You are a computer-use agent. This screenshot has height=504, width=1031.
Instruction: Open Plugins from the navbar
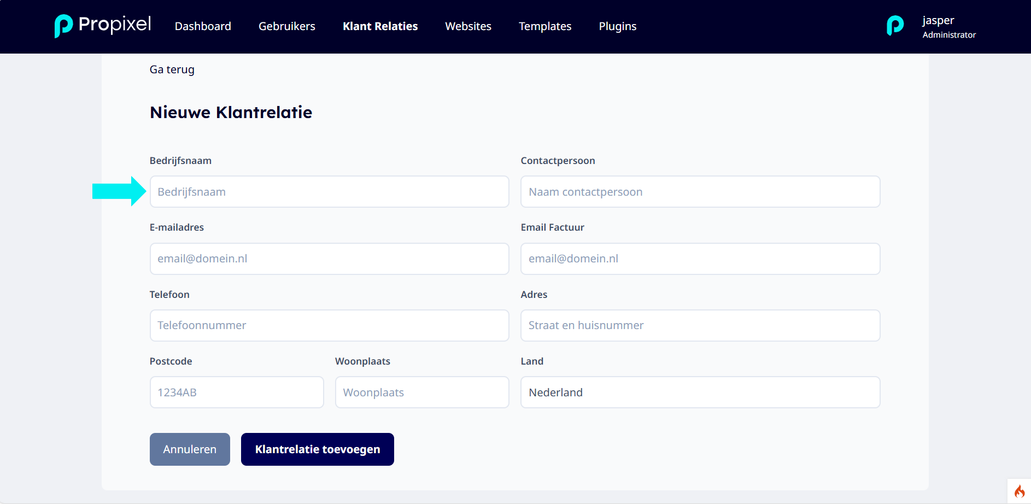[618, 26]
